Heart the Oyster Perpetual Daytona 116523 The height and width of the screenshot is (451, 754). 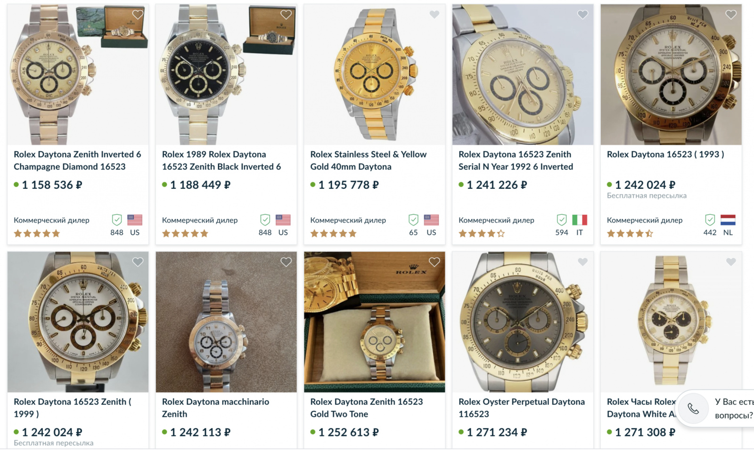(582, 262)
